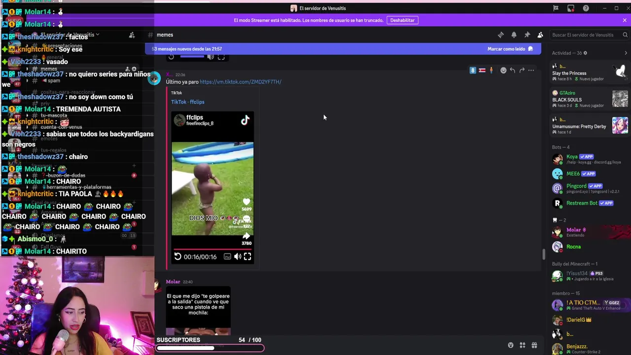Click Marcar como leído button
This screenshot has height=355, width=631.
coord(510,49)
